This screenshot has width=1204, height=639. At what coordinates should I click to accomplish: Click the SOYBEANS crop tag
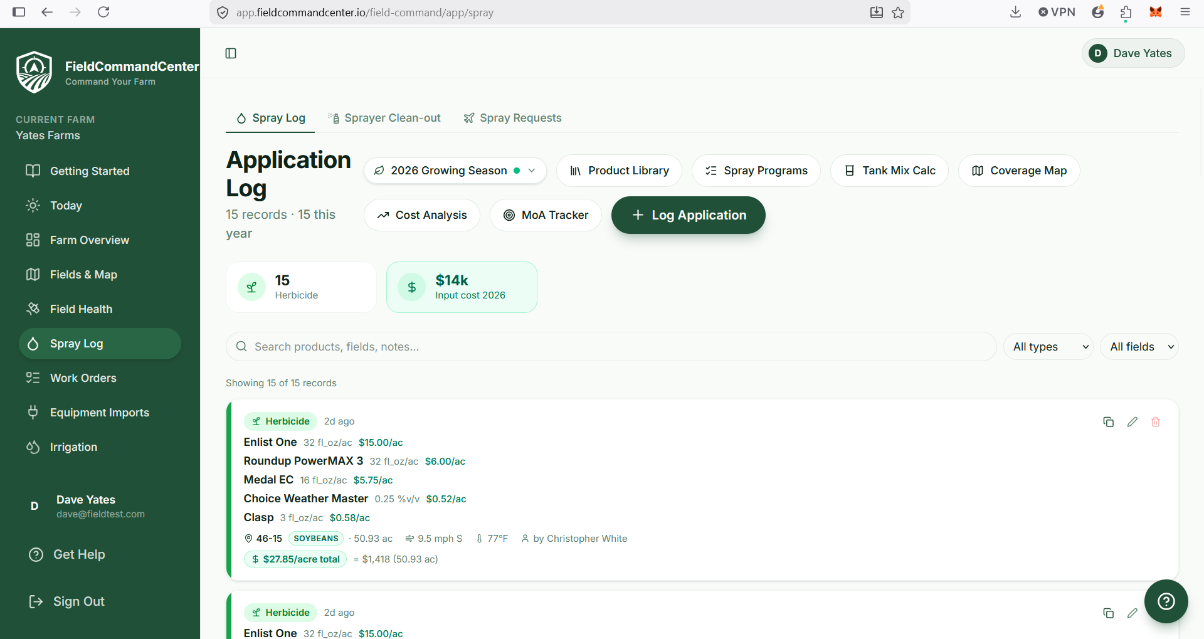tap(316, 539)
